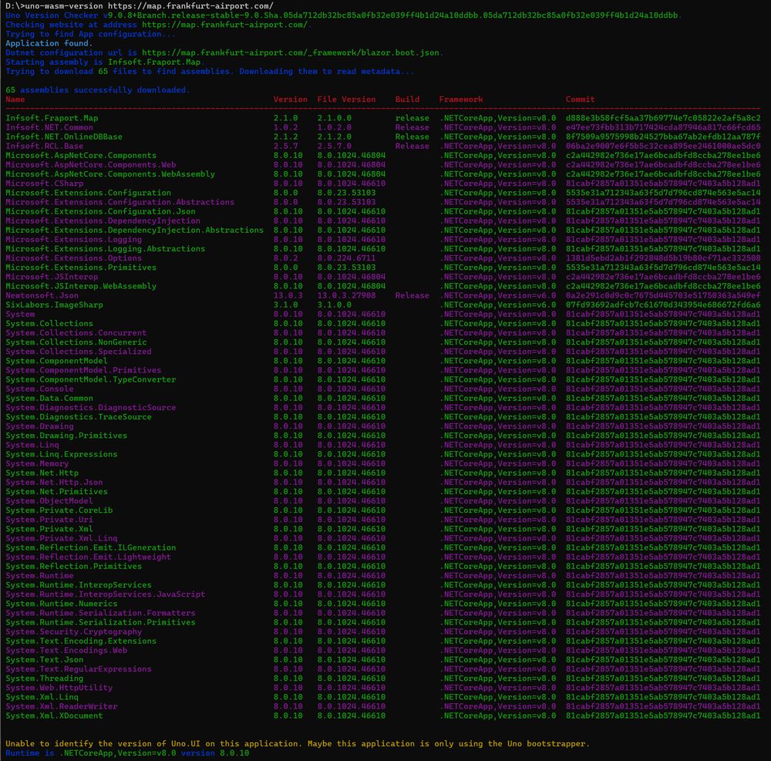
Task: Click the 'System.Console' assembly name
Action: [x=39, y=389]
